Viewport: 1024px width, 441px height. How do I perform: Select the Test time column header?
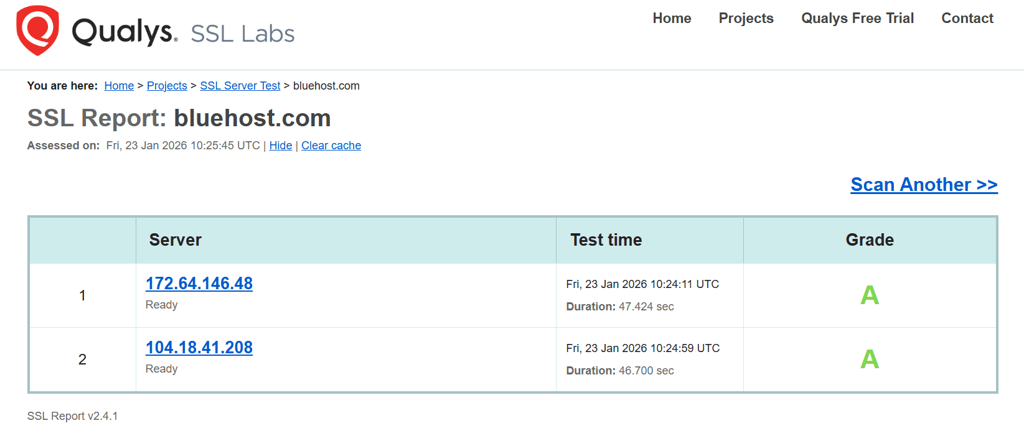coord(606,239)
